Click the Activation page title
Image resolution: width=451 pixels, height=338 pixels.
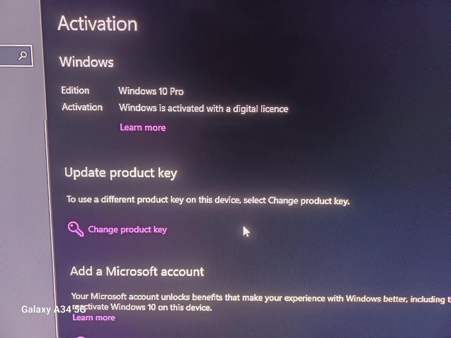tap(97, 23)
